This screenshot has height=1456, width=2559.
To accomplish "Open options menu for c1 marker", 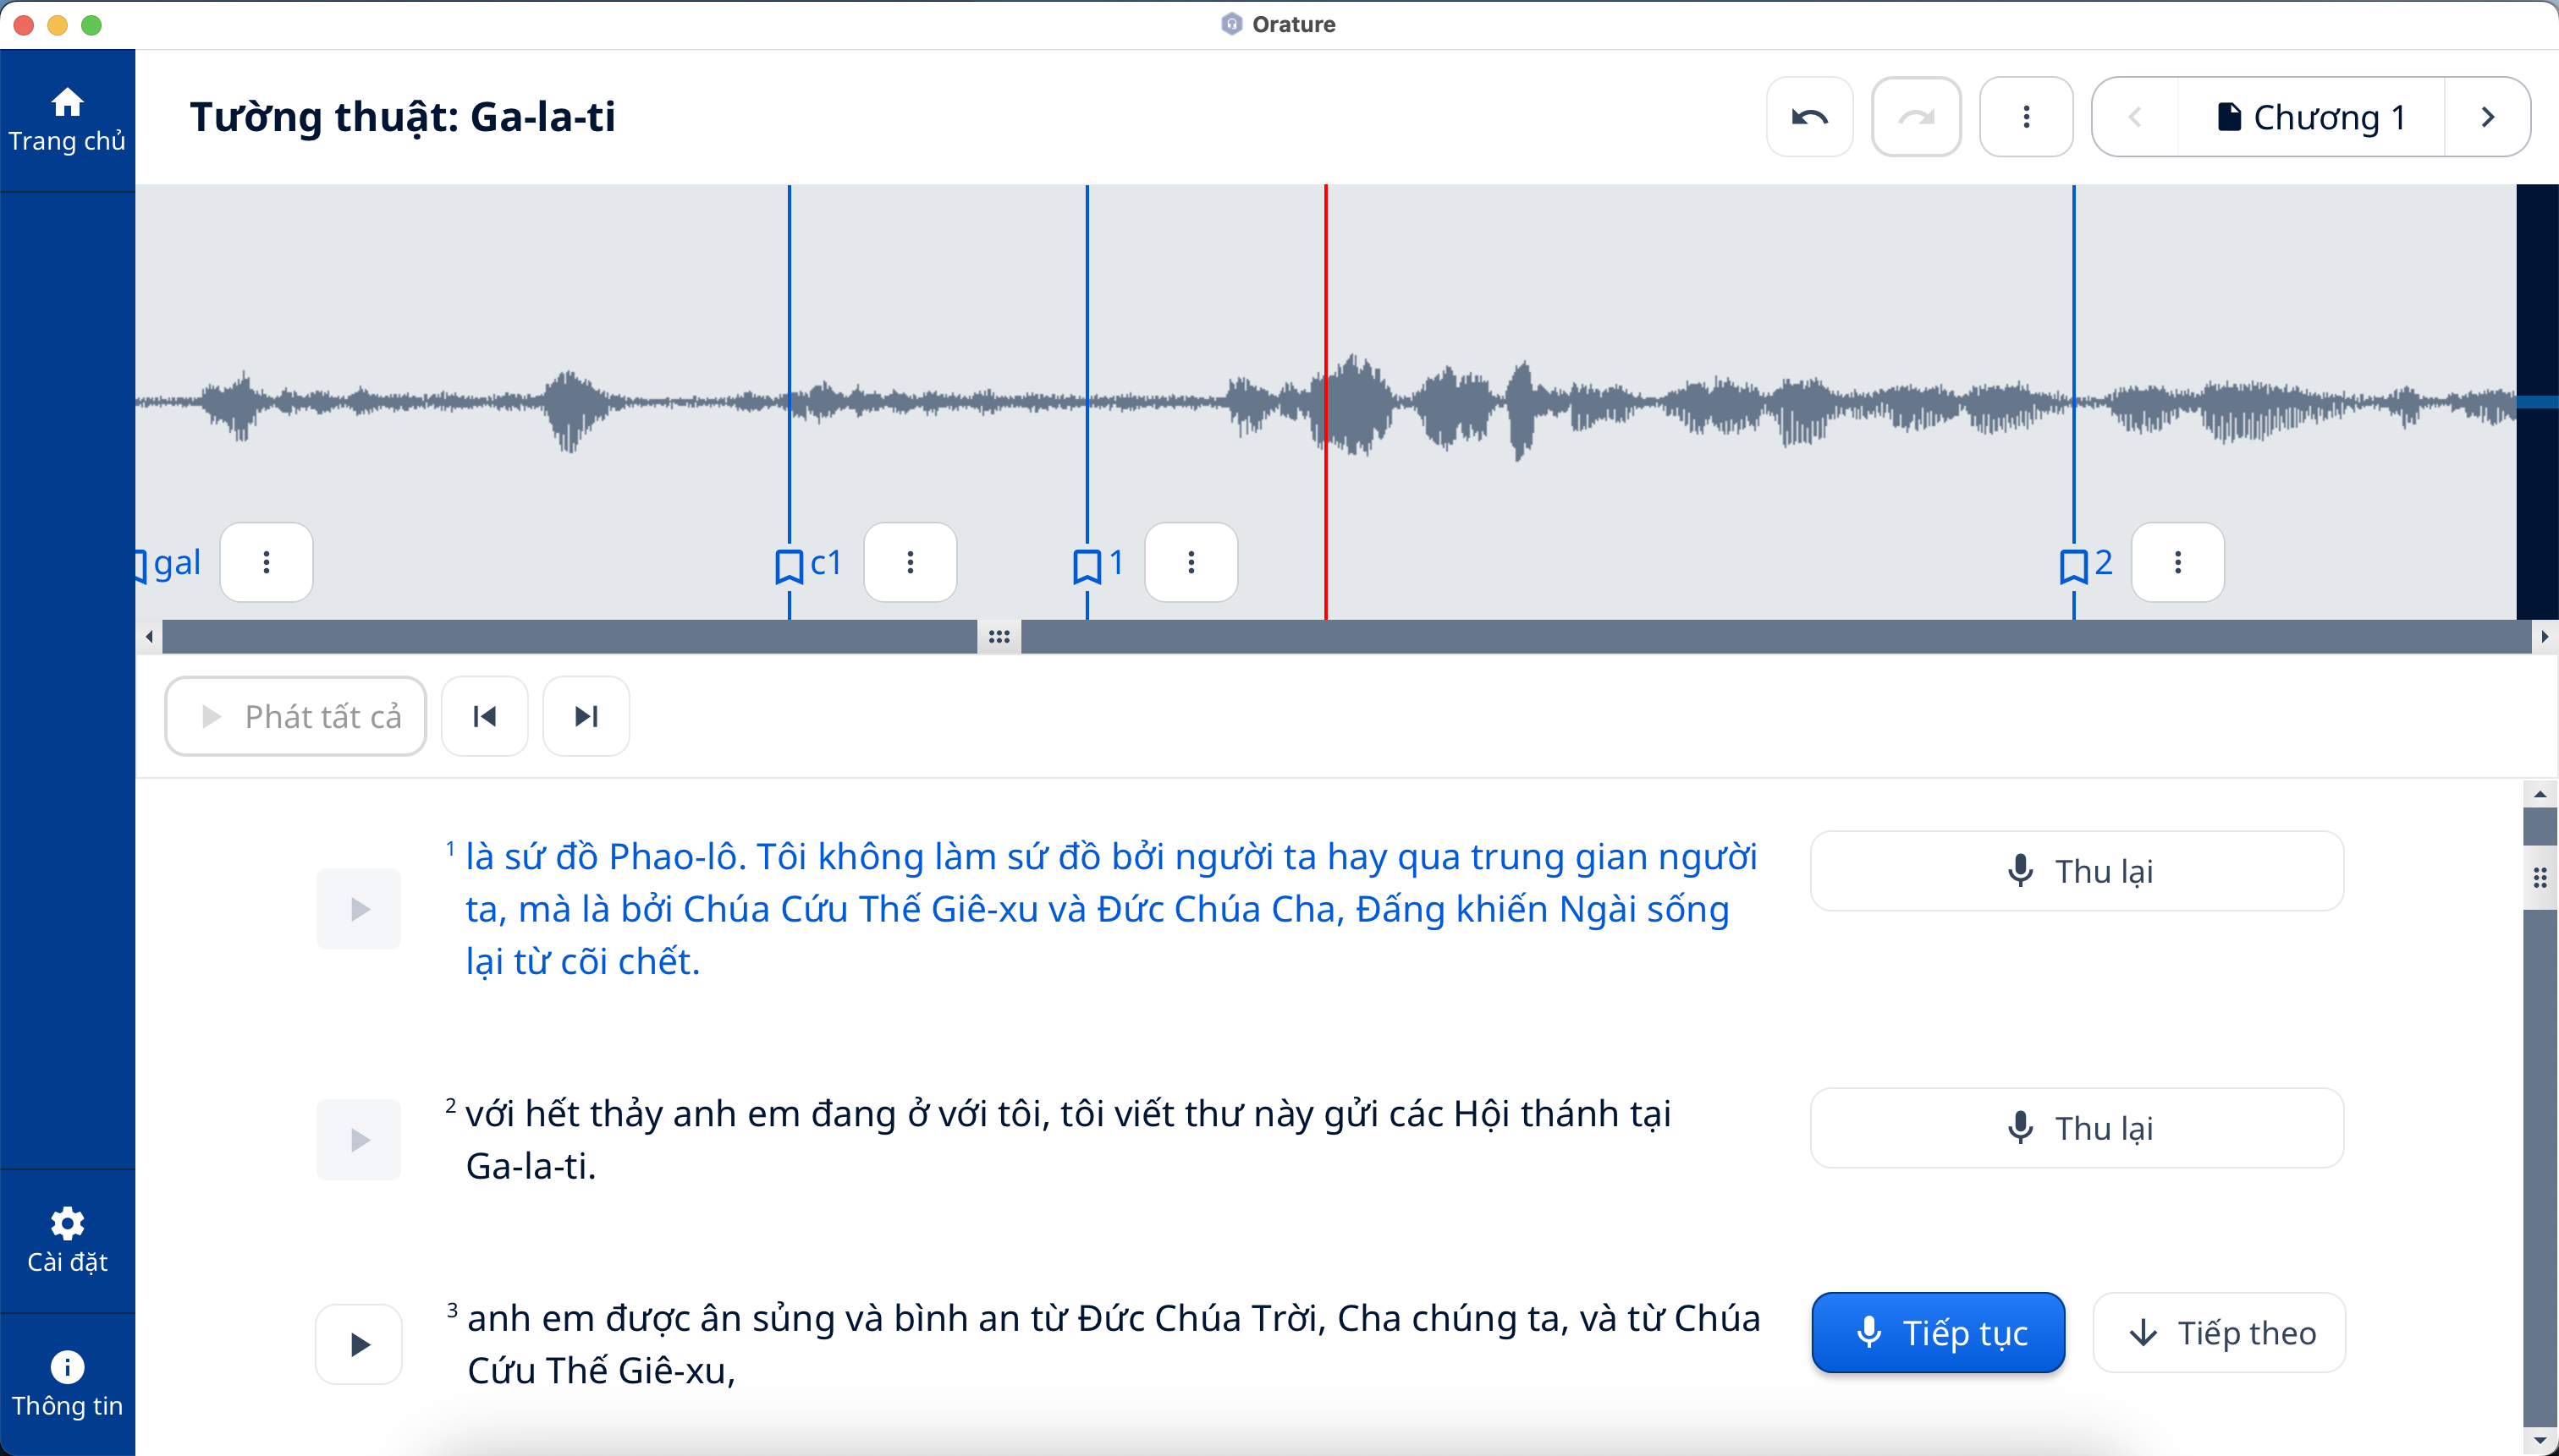I will [x=910, y=562].
